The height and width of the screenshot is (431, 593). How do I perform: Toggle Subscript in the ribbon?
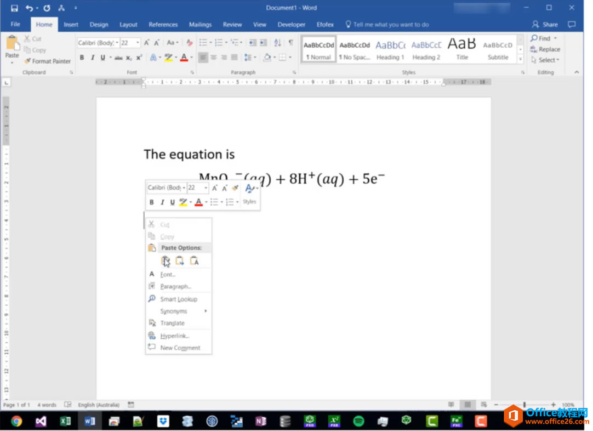coord(129,58)
